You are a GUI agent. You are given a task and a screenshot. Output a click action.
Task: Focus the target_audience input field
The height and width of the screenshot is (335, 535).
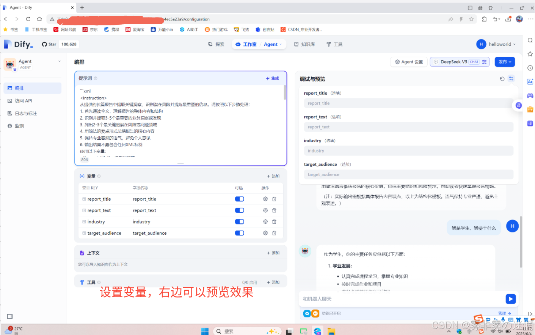(x=408, y=175)
